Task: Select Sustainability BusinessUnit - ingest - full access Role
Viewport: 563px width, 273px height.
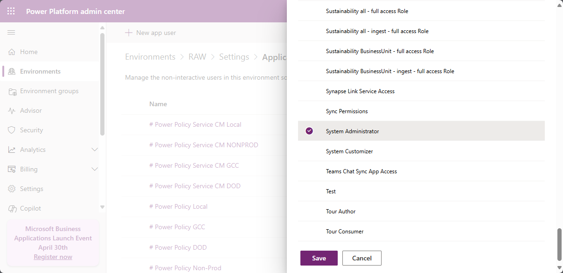Action: [x=421, y=71]
